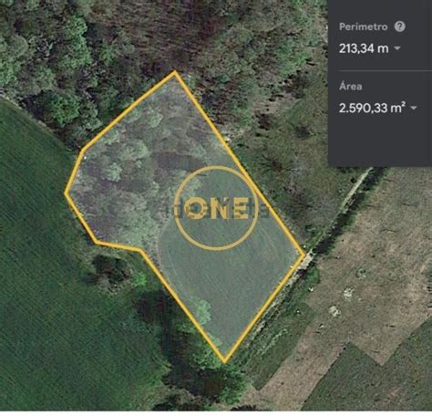Image resolution: width=432 pixels, height=416 pixels.
Task: Click the circular ONE watermark logo
Action: click(216, 208)
